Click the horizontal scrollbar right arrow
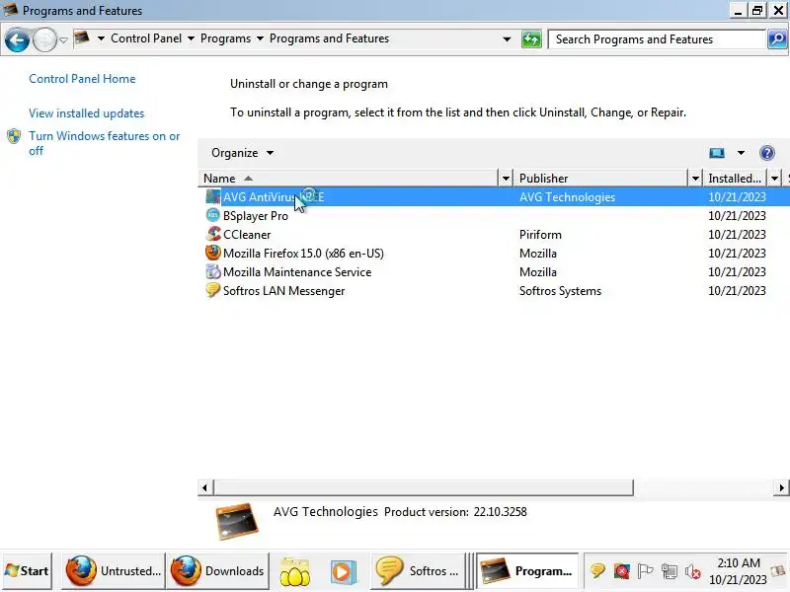This screenshot has height=592, width=790. (x=781, y=487)
